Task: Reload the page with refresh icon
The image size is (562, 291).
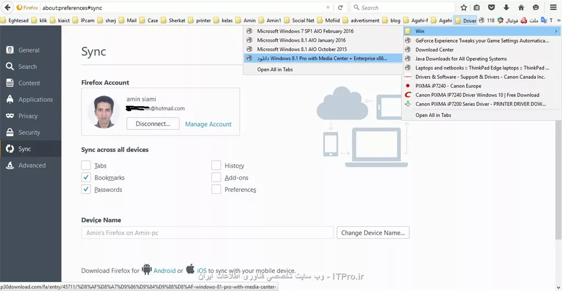Action: tap(340, 8)
